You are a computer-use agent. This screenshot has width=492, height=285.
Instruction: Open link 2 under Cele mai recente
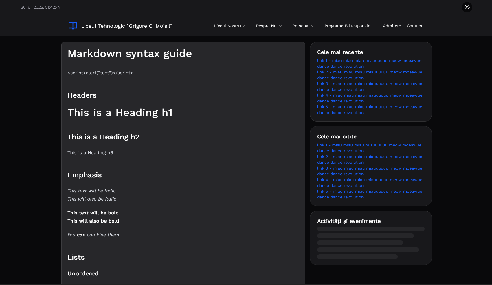point(370,75)
